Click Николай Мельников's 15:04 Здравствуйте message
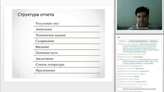Viewport: 164px width, 92px height. pos(132,54)
